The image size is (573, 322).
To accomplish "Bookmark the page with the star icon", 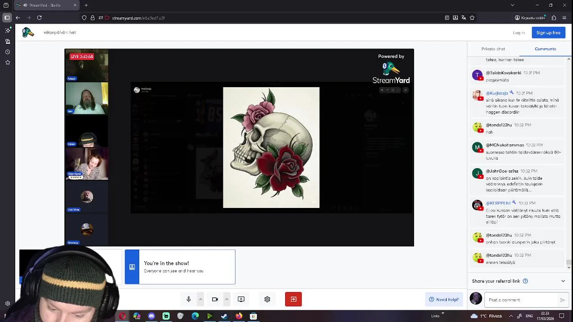I will coord(472,18).
